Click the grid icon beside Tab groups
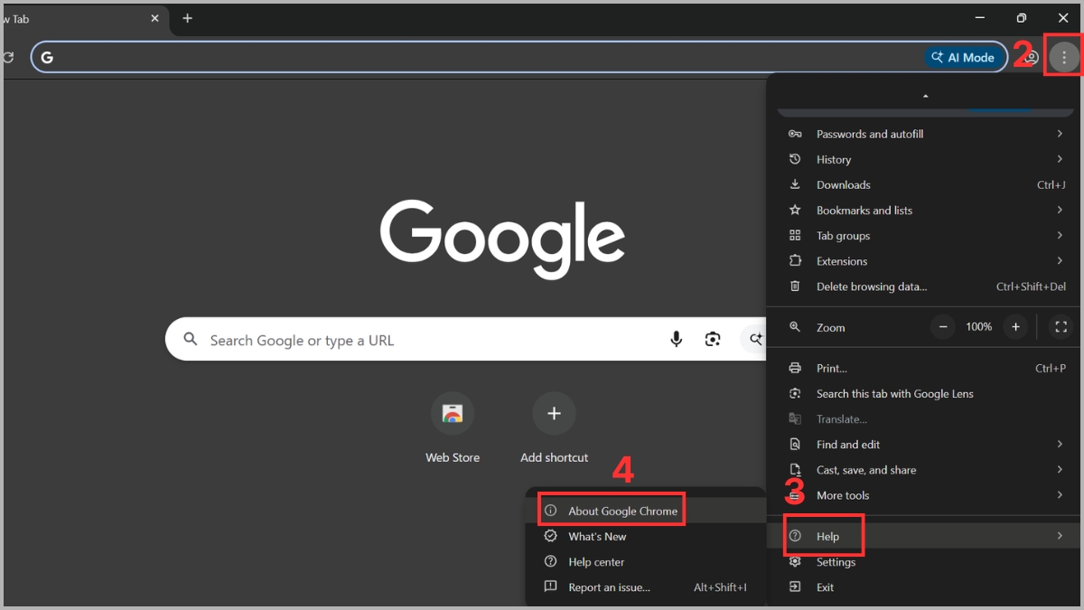This screenshot has width=1084, height=610. 795,235
